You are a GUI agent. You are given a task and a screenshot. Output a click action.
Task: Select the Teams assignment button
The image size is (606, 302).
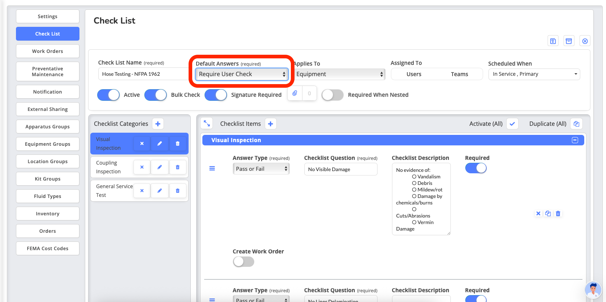click(x=459, y=74)
